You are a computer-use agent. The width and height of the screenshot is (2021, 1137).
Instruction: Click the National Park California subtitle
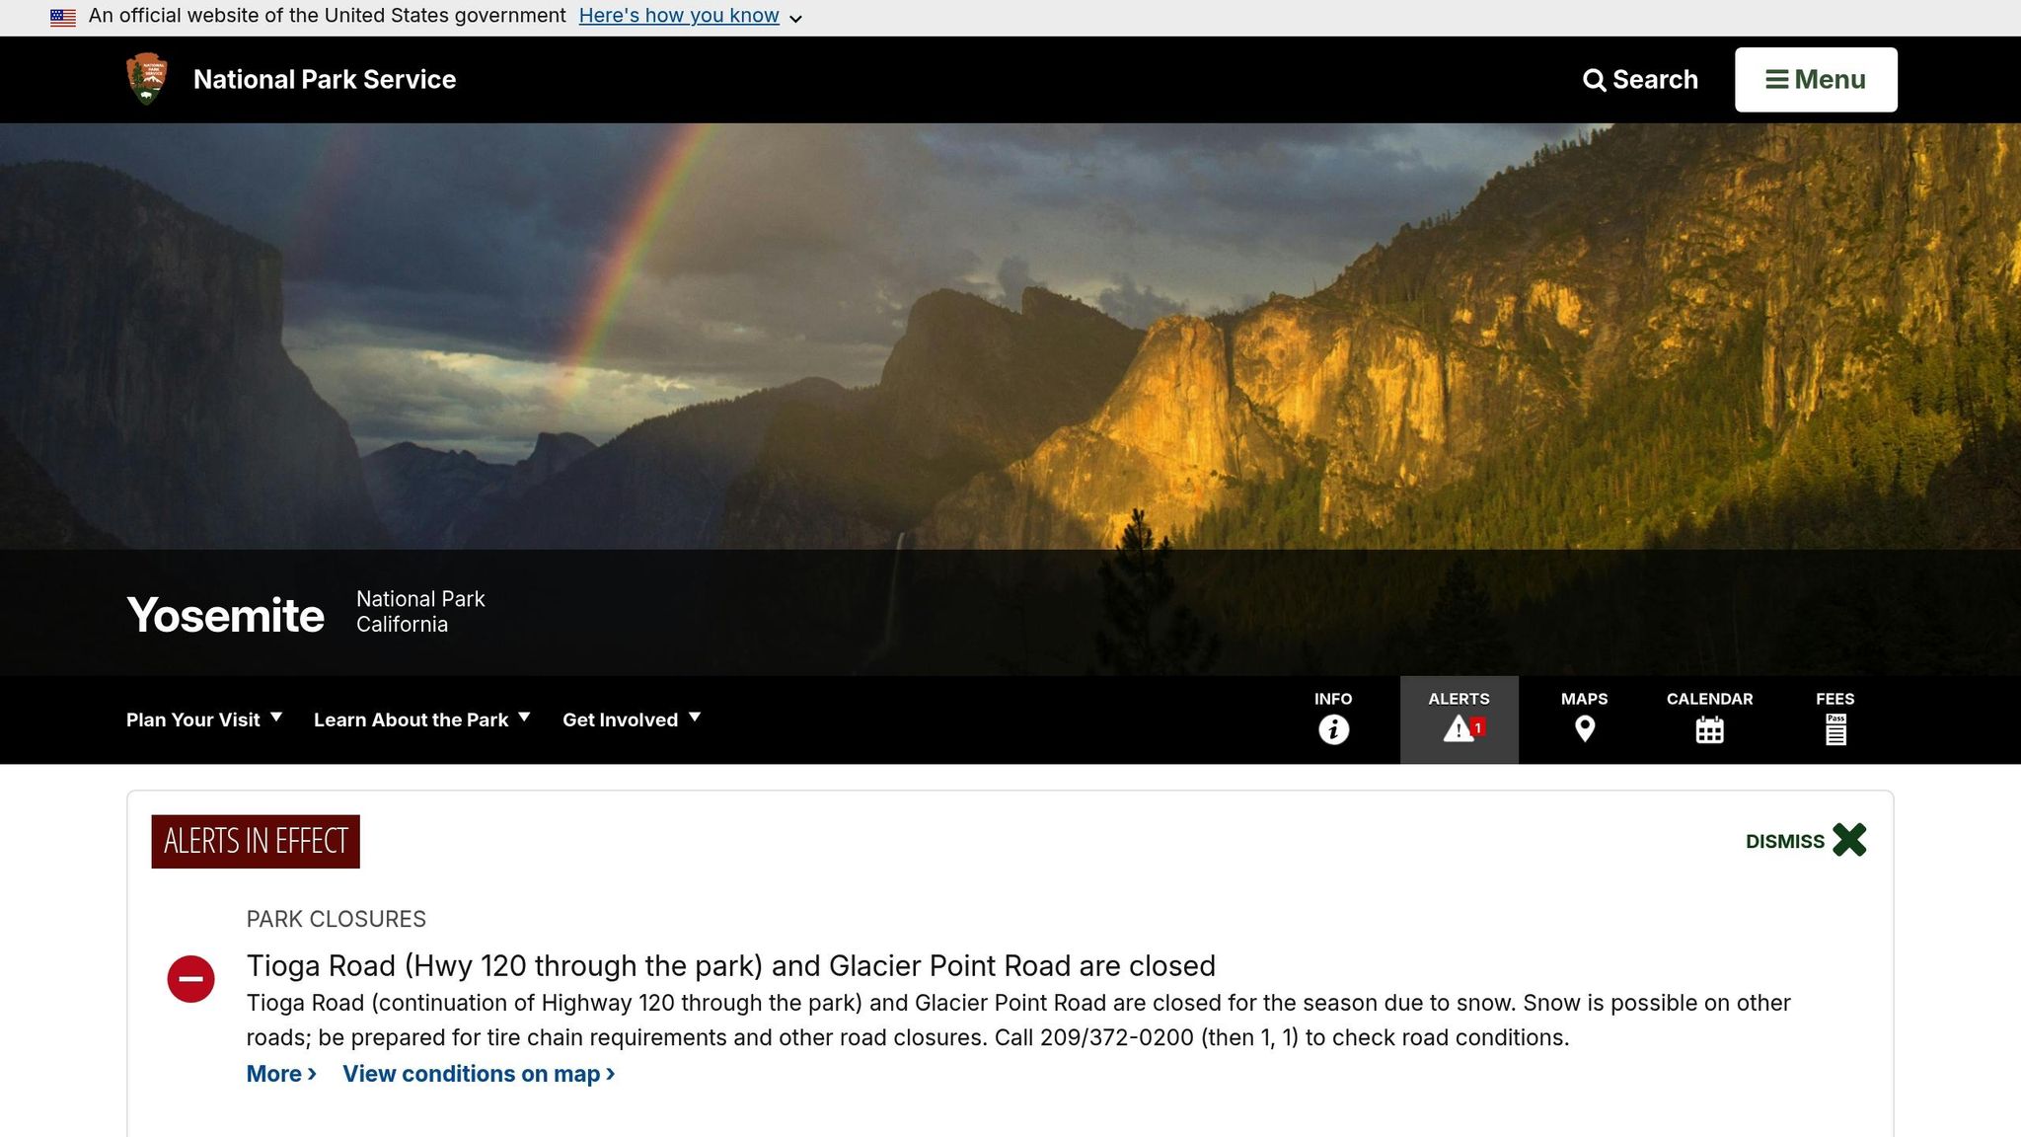click(x=420, y=612)
